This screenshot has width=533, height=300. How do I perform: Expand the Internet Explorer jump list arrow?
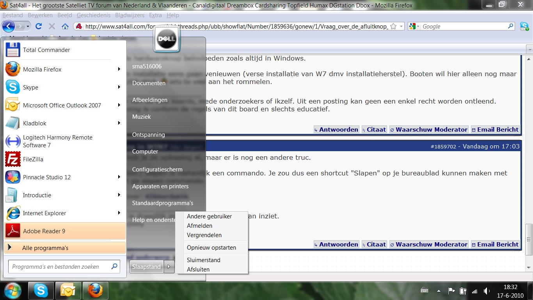pos(119,213)
